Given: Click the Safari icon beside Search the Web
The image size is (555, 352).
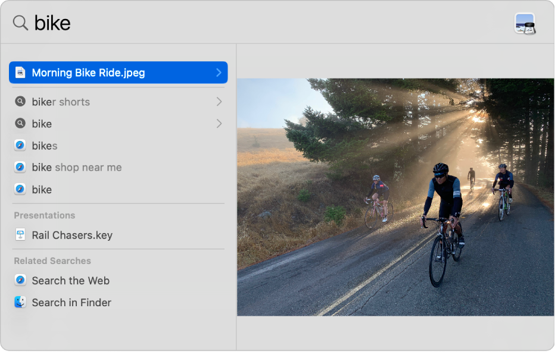Looking at the screenshot, I should pyautogui.click(x=20, y=281).
